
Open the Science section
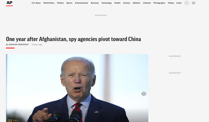pyautogui.click(x=127, y=3)
